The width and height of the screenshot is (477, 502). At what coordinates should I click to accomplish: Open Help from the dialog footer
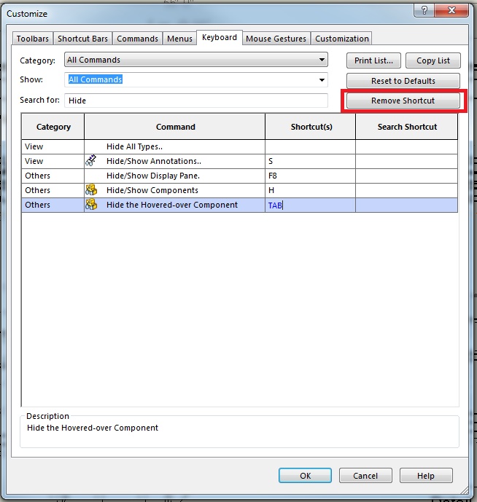(x=426, y=476)
